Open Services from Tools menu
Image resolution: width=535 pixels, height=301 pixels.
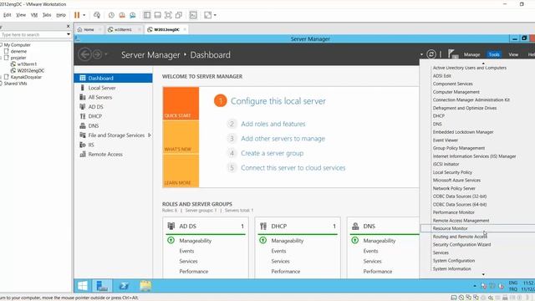[441, 253]
